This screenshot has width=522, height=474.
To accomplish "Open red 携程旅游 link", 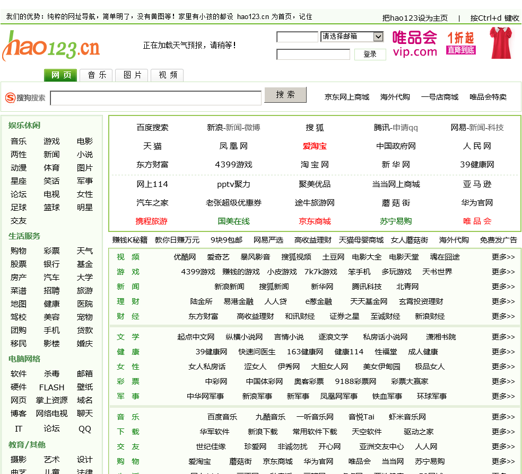I will pyautogui.click(x=152, y=221).
